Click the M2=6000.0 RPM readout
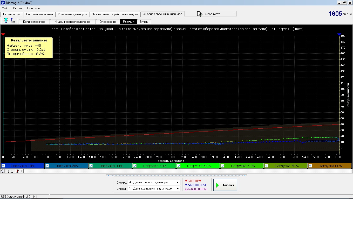The height and width of the screenshot is (233, 353). coord(195,185)
